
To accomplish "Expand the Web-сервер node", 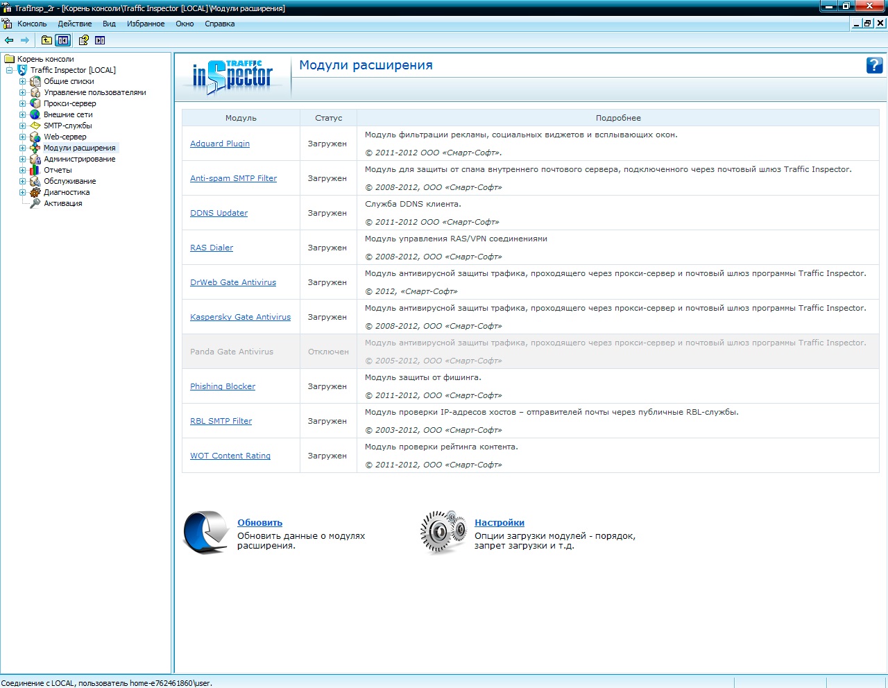I will click(22, 137).
